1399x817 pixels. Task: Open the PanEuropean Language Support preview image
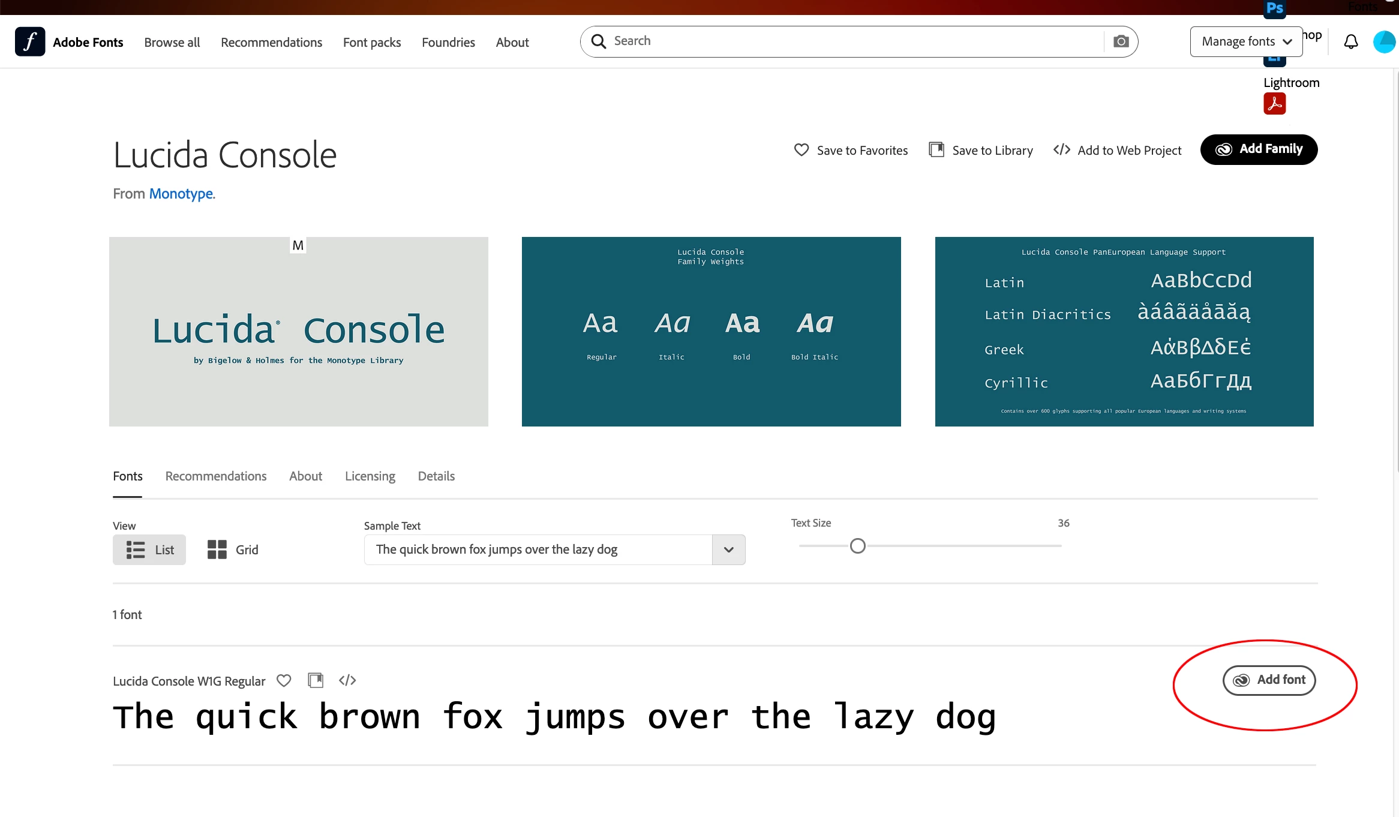(1124, 332)
